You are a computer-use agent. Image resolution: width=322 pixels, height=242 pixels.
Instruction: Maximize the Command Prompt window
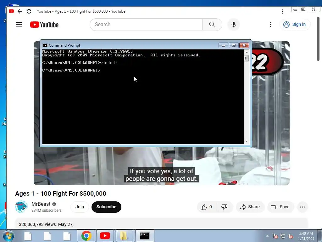234,45
